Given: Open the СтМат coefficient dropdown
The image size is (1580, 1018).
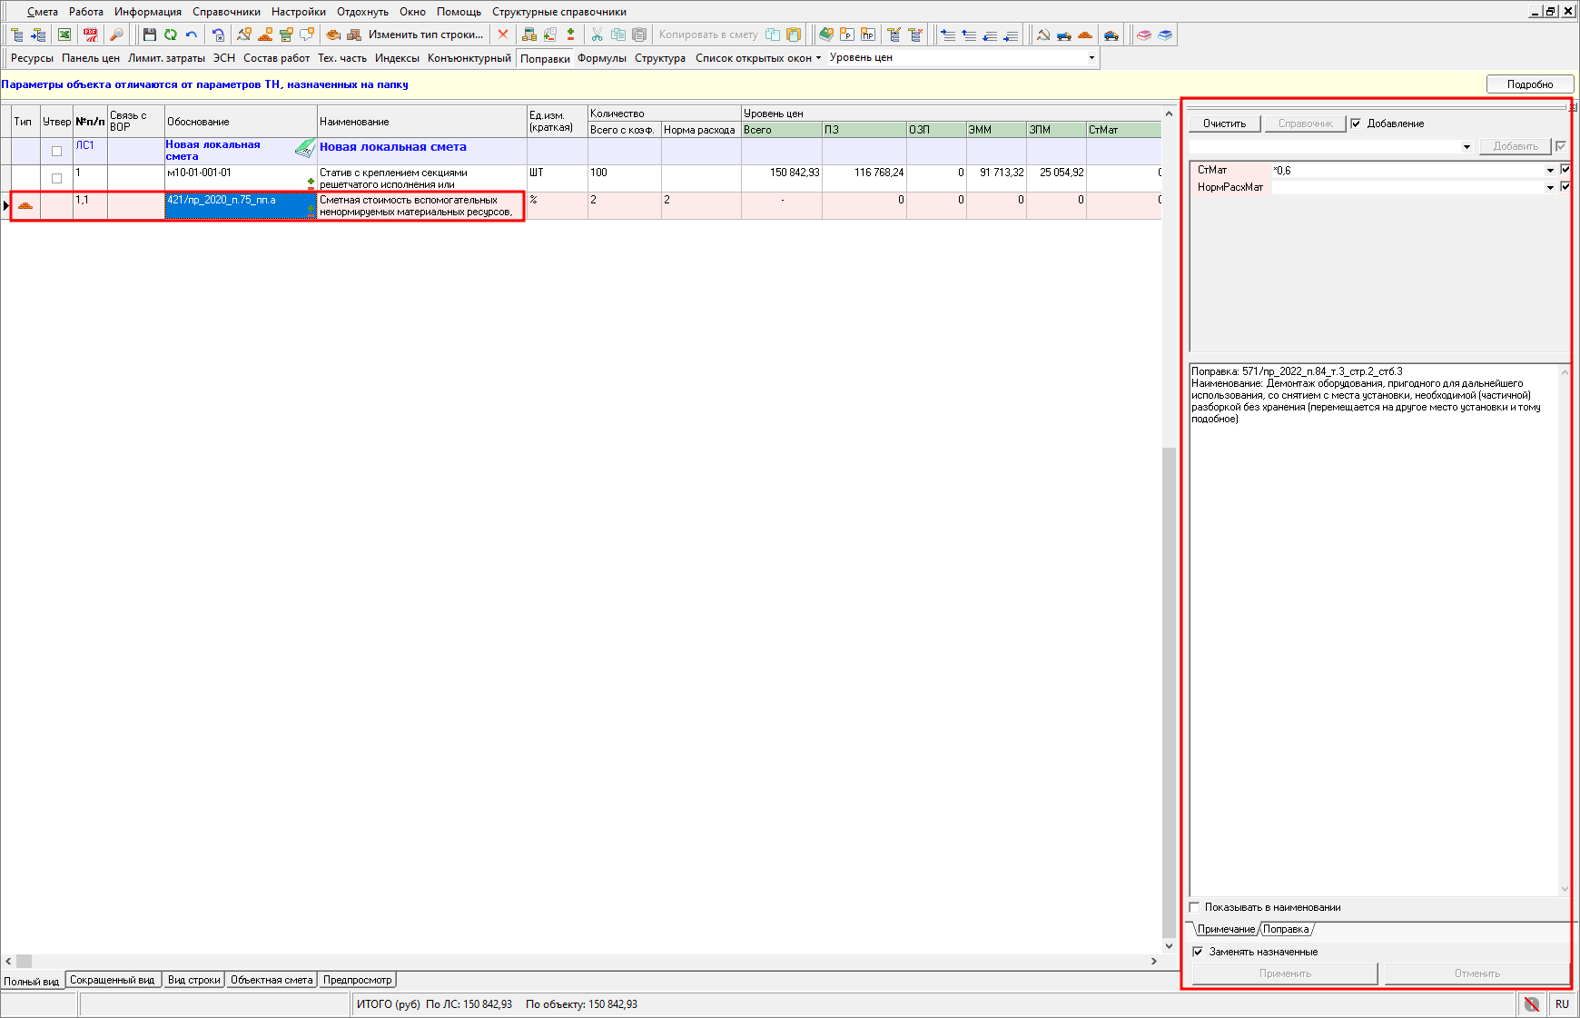Looking at the screenshot, I should tap(1550, 171).
